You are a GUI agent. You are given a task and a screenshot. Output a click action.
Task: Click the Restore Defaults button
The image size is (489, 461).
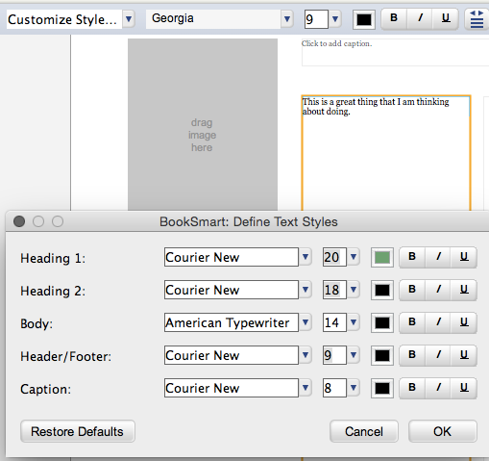[78, 431]
